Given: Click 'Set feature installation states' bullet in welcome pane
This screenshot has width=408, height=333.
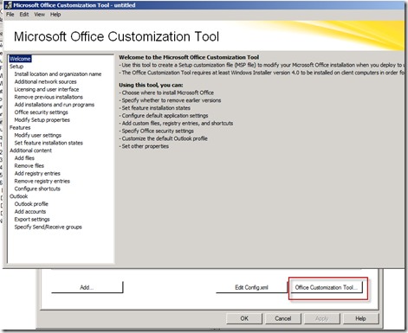Looking at the screenshot, I should pos(155,108).
